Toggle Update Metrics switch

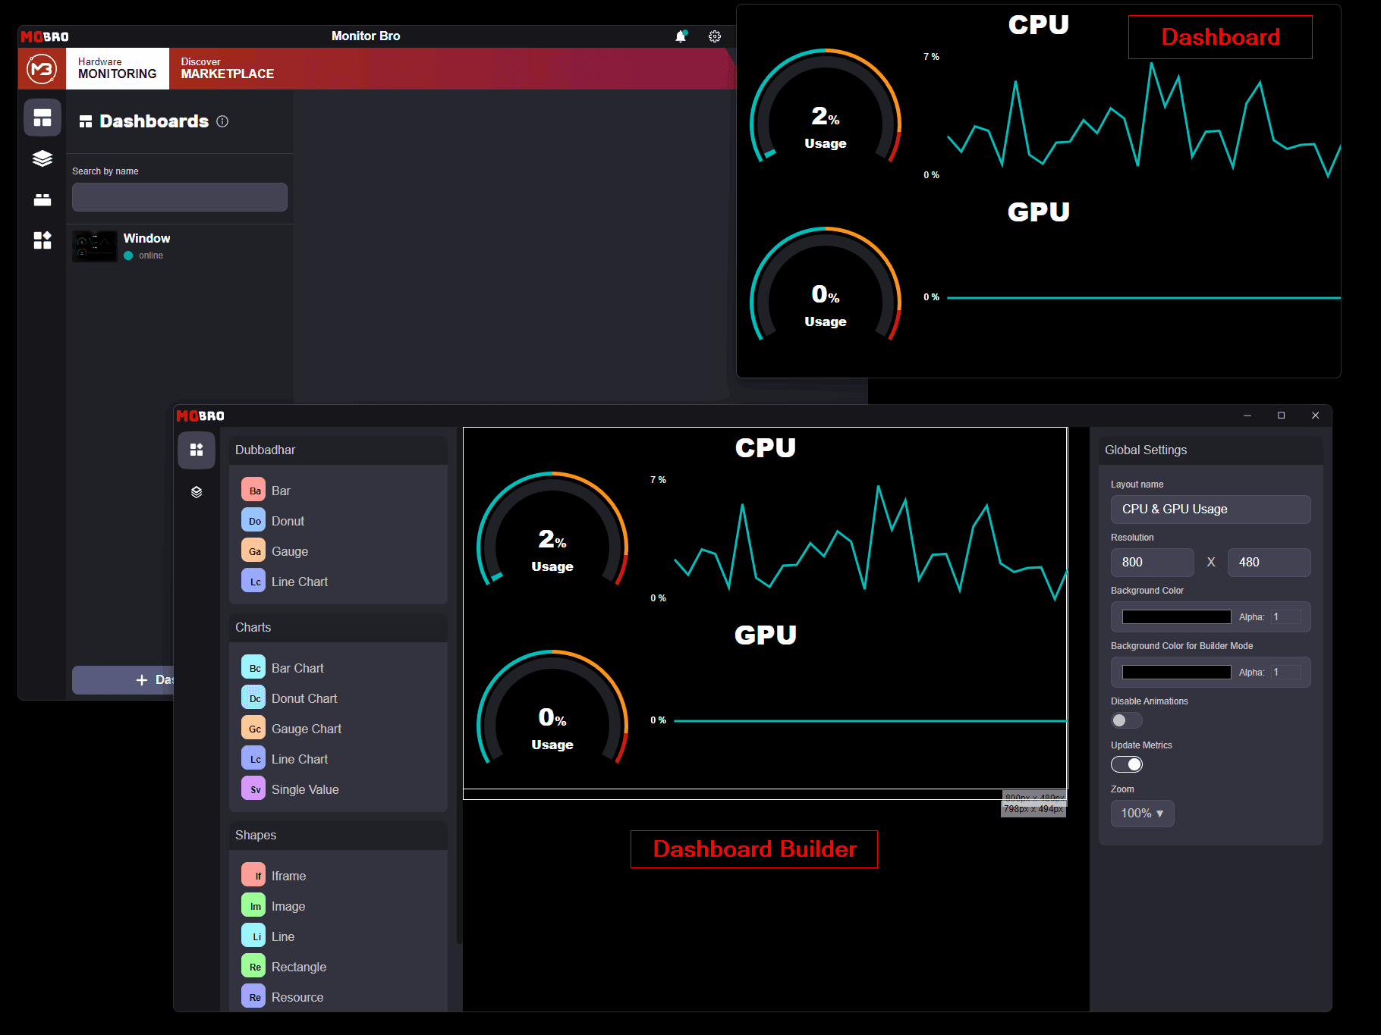pos(1126,764)
